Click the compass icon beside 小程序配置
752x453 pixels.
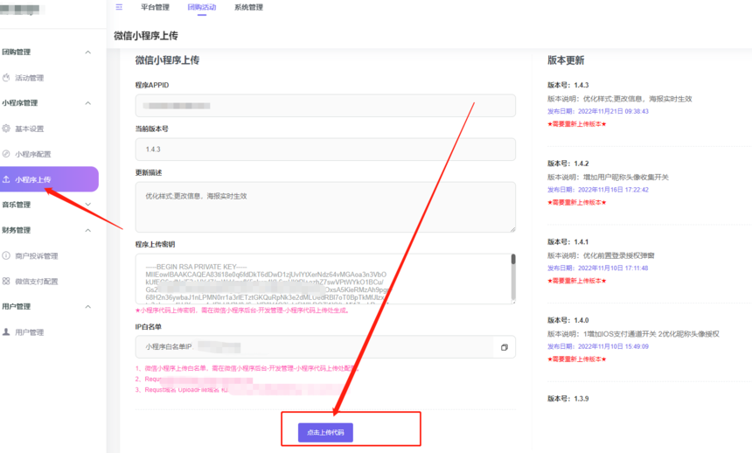[6, 154]
